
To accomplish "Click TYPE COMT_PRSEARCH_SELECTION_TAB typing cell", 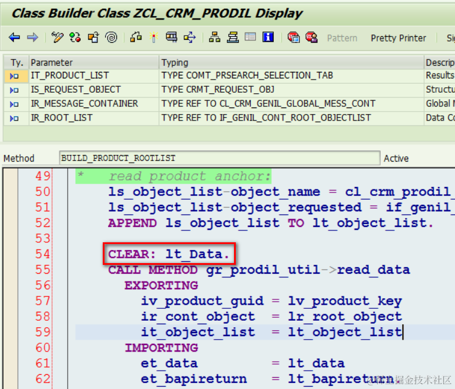I will tap(291, 75).
